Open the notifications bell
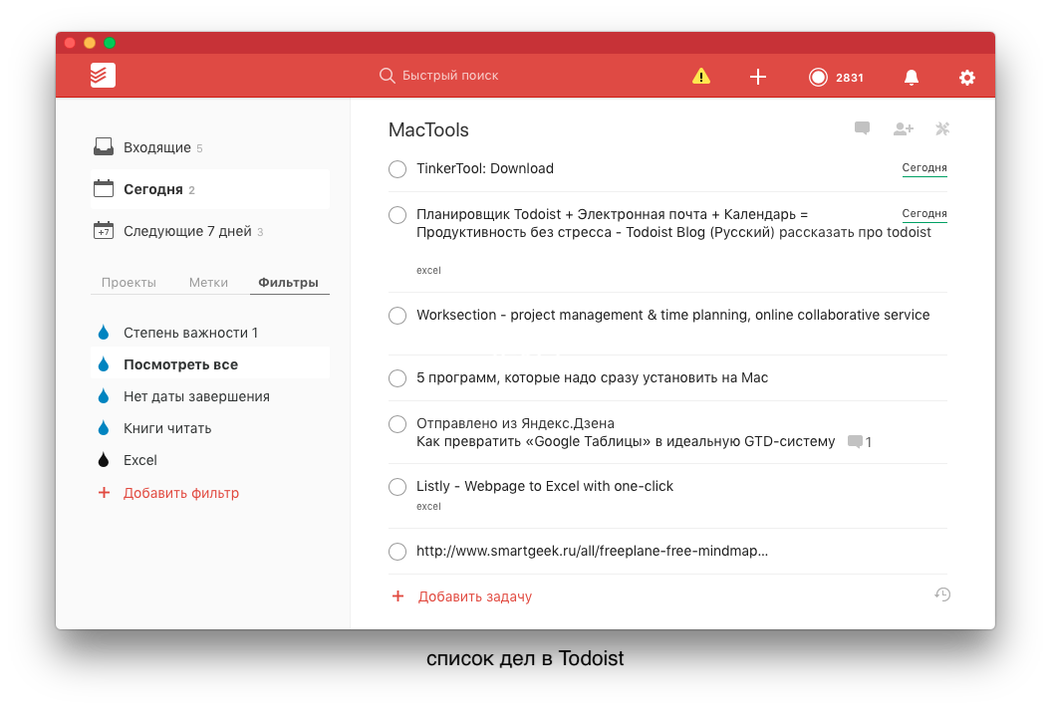Screen dimensions: 1051x709 [x=911, y=77]
